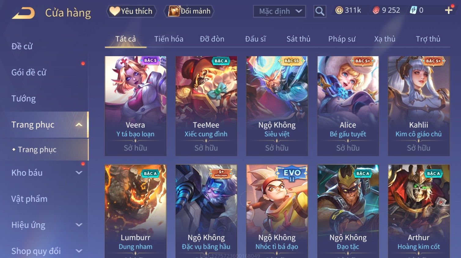Select the Pháp sư tab
The height and width of the screenshot is (258, 461).
pos(342,39)
